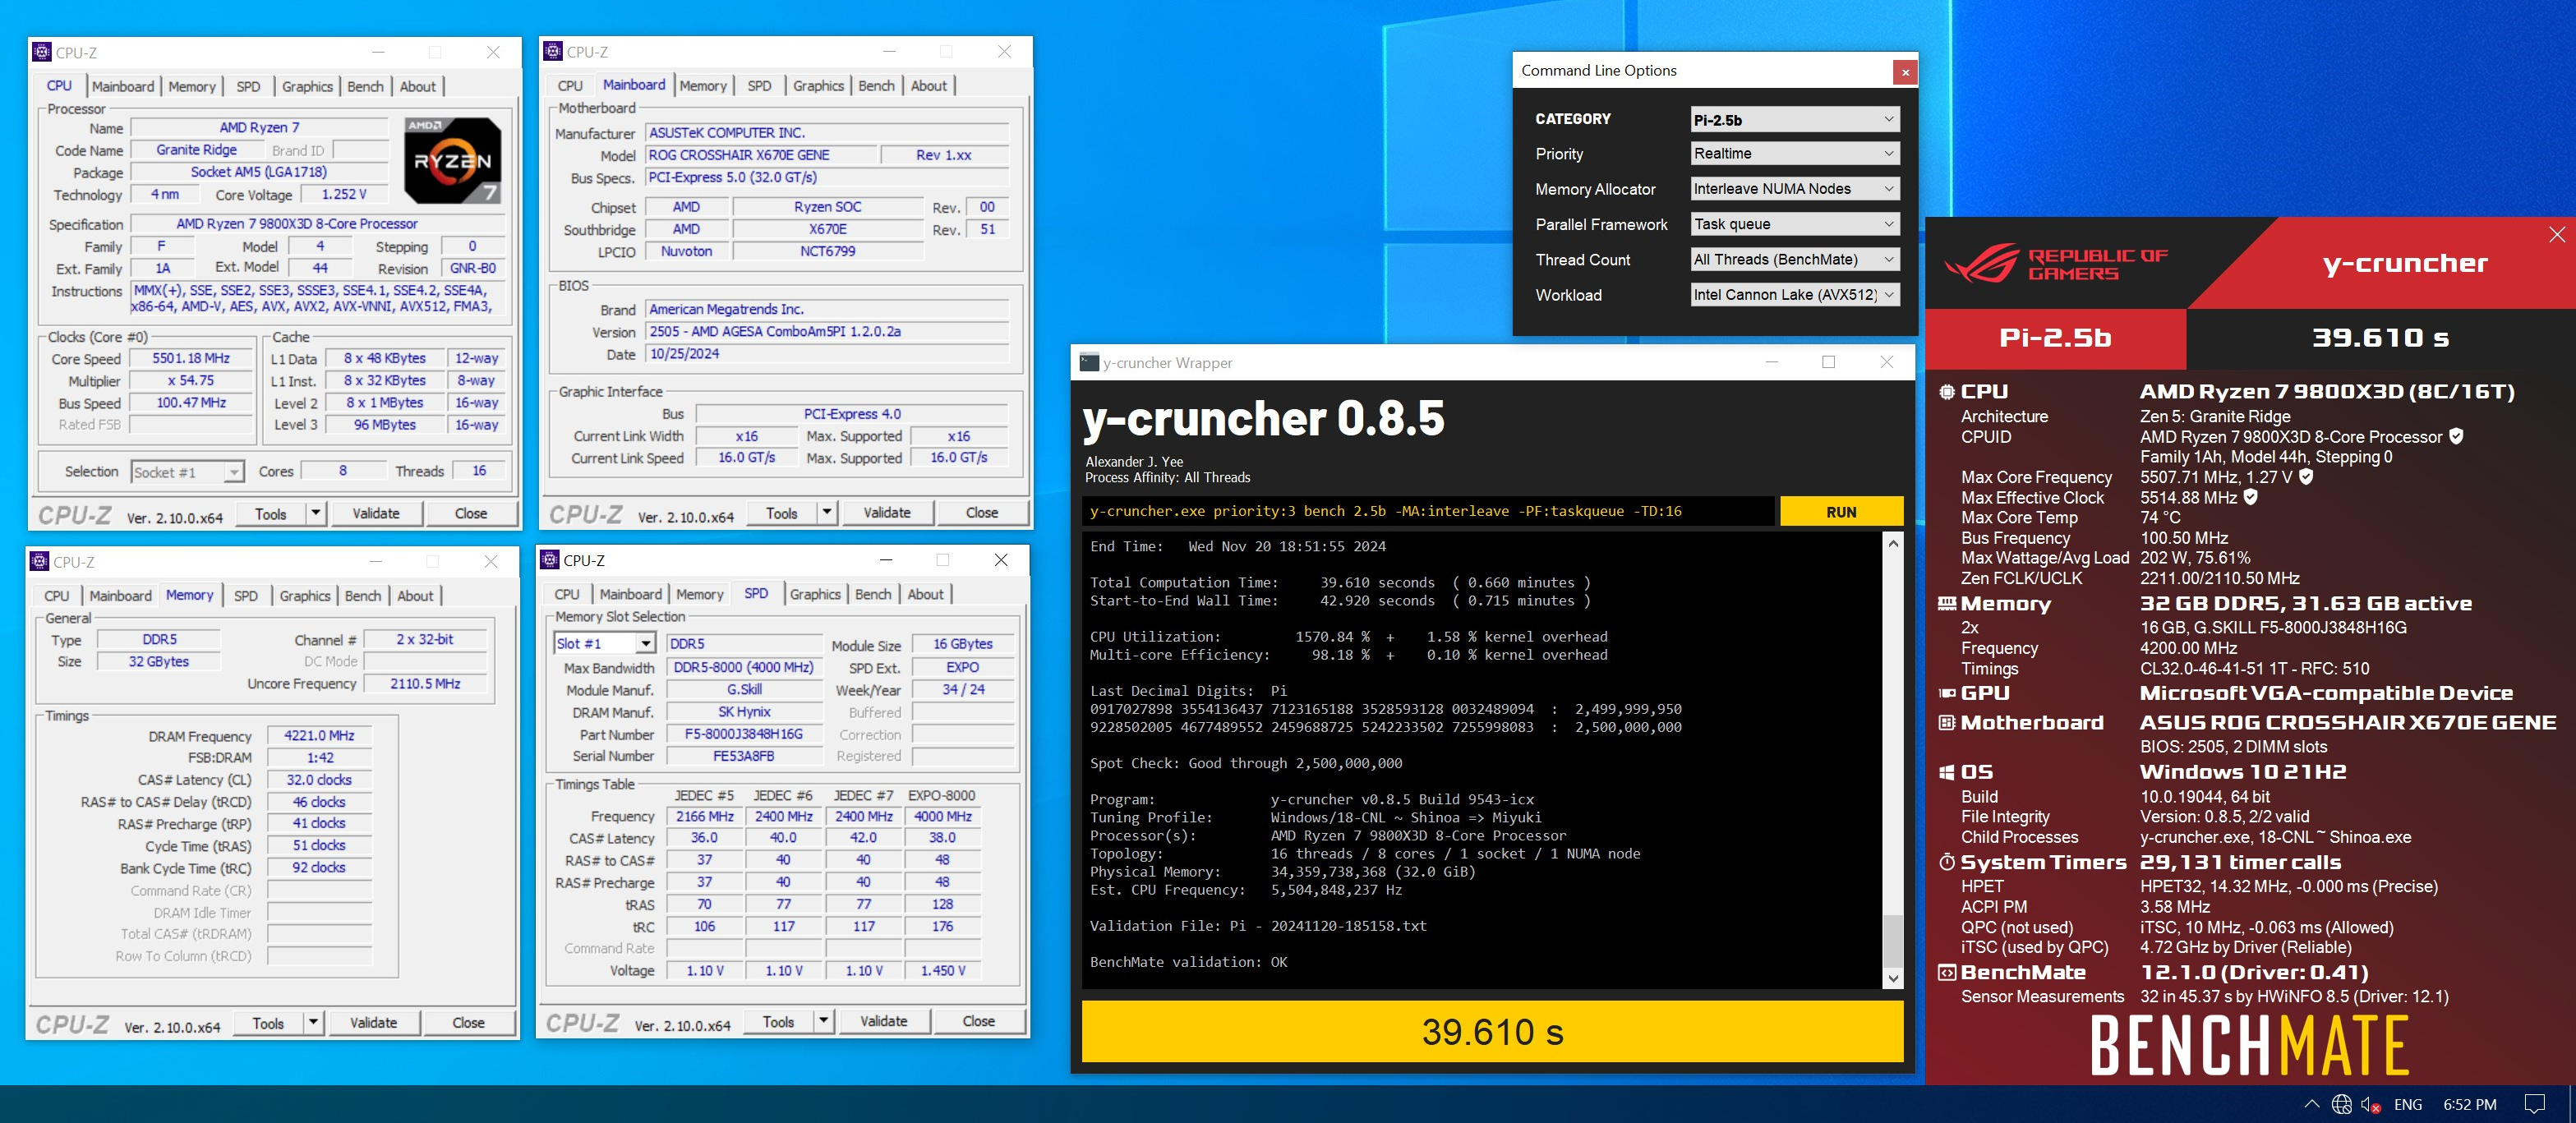This screenshot has height=1123, width=2576.
Task: Click Close button in Mainboard CPU-Z window
Action: [x=981, y=512]
